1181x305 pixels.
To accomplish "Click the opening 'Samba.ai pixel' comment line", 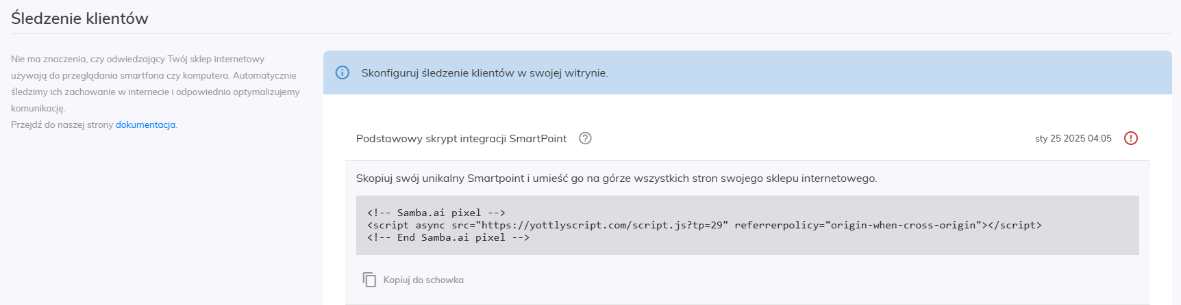I will coord(436,213).
